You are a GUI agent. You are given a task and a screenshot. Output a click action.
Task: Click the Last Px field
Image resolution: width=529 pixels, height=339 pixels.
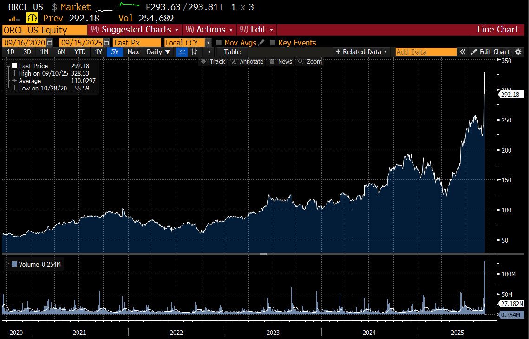pos(137,43)
